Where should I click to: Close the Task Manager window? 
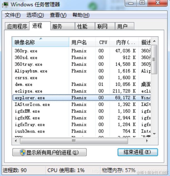tap(158, 3)
